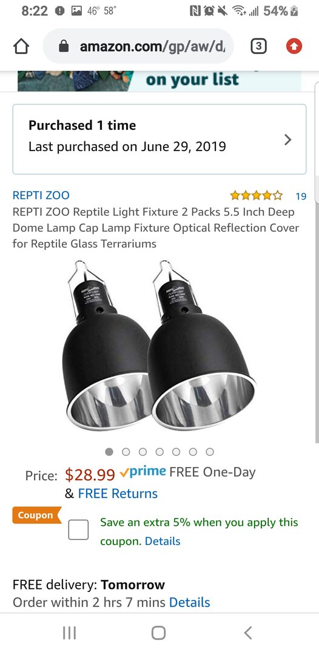This screenshot has width=319, height=655.
Task: Select the second product image dot
Action: click(x=126, y=452)
